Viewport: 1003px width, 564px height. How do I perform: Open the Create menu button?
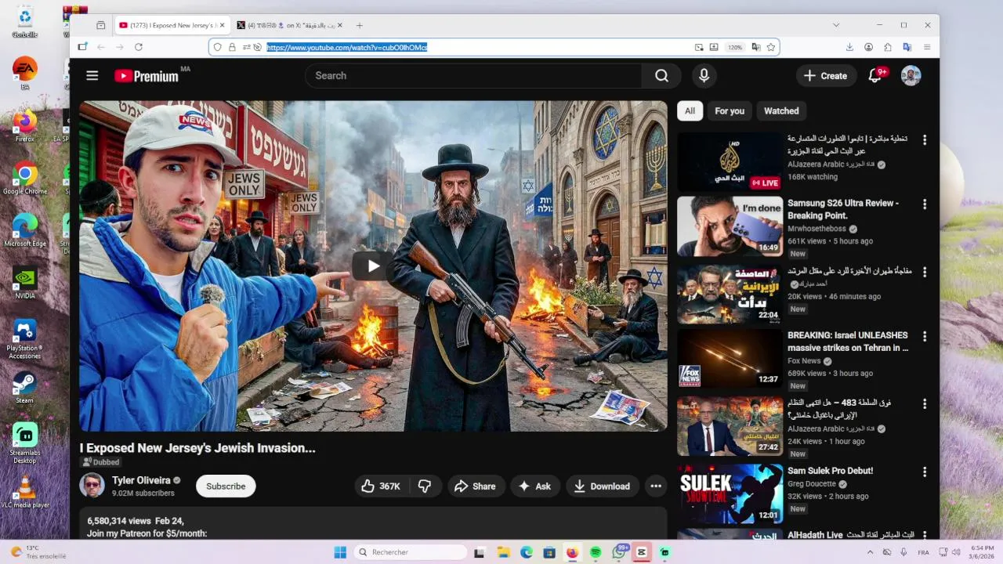tap(826, 76)
